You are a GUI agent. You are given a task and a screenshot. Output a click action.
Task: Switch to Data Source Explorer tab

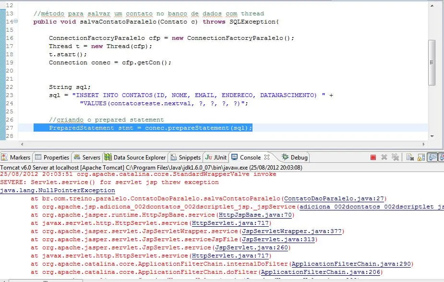[135, 157]
